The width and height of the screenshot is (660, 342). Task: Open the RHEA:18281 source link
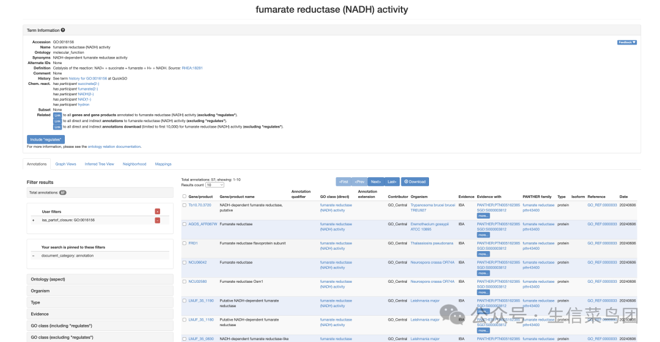click(192, 68)
